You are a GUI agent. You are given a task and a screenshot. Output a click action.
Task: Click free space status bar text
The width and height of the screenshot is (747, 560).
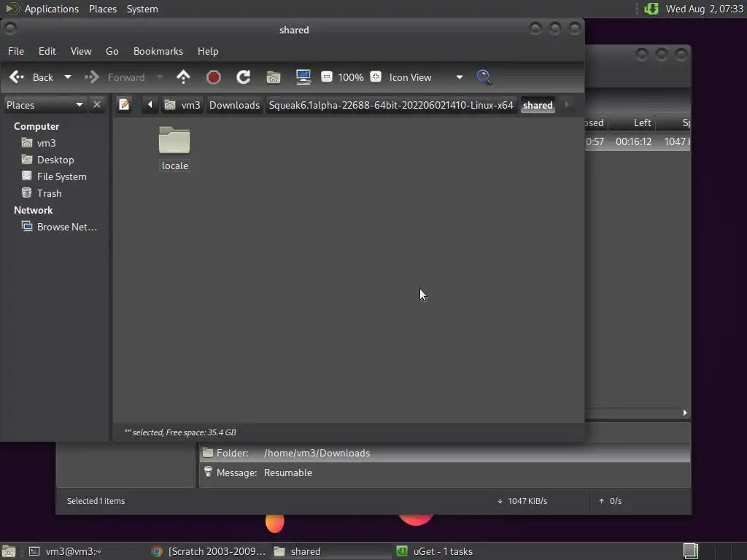click(180, 432)
